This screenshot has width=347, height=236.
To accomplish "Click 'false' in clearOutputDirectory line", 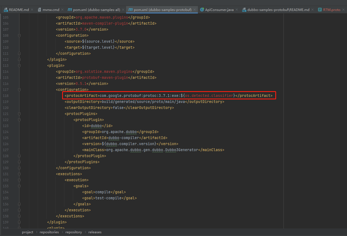I will tap(118, 108).
